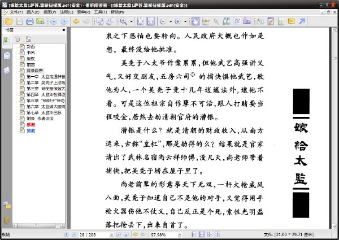Add a note with the yellow comment icon
339x240 pixels.
292,21
